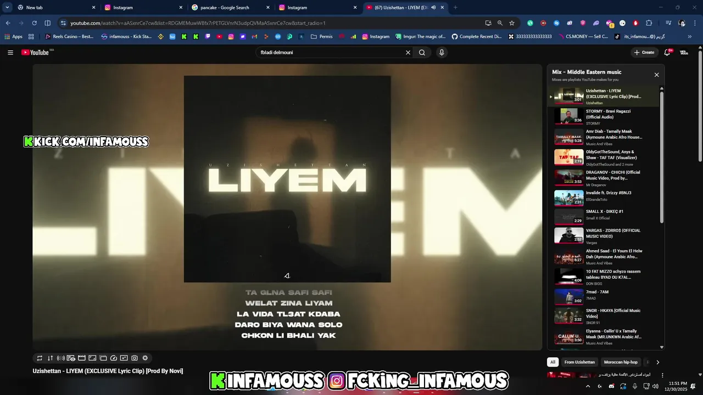This screenshot has width=703, height=395.
Task: Click the browser address bar URL
Action: (x=198, y=23)
